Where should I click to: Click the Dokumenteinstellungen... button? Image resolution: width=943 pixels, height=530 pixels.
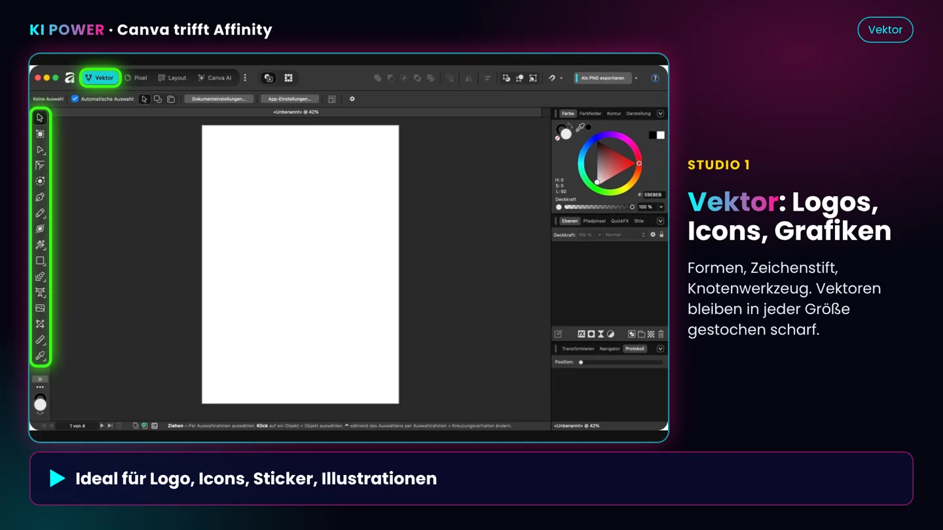pos(219,99)
